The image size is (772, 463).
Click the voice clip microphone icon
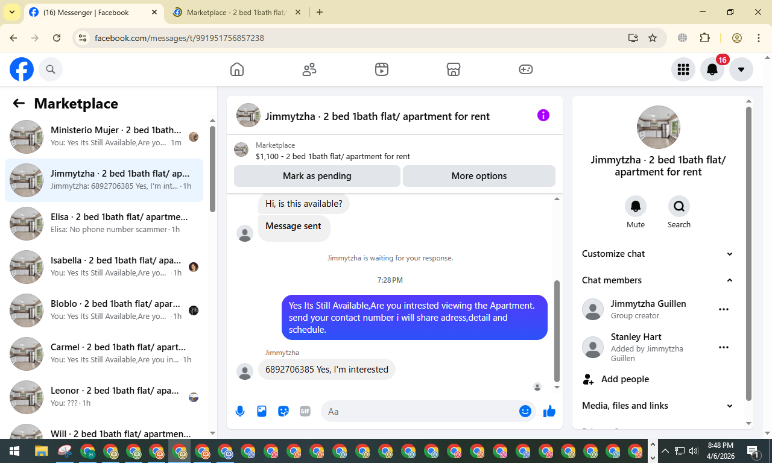click(240, 411)
